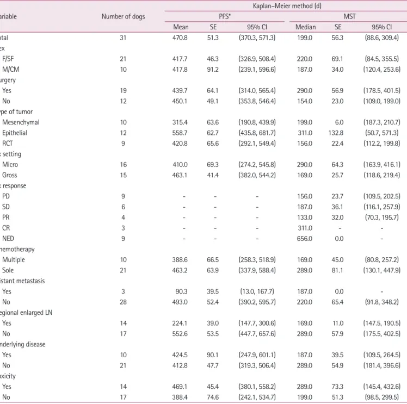Click the NED median value 656.0
Screen dimensions: 407x404
coord(305,239)
